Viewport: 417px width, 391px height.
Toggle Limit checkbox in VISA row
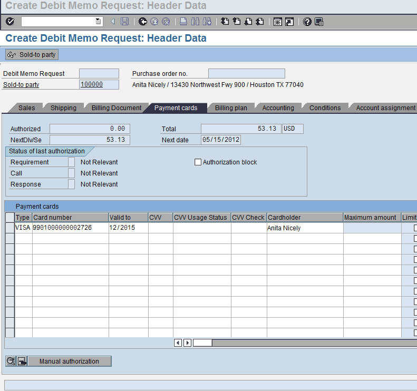point(415,228)
